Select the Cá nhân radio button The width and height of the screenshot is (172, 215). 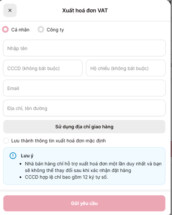pyautogui.click(x=5, y=29)
